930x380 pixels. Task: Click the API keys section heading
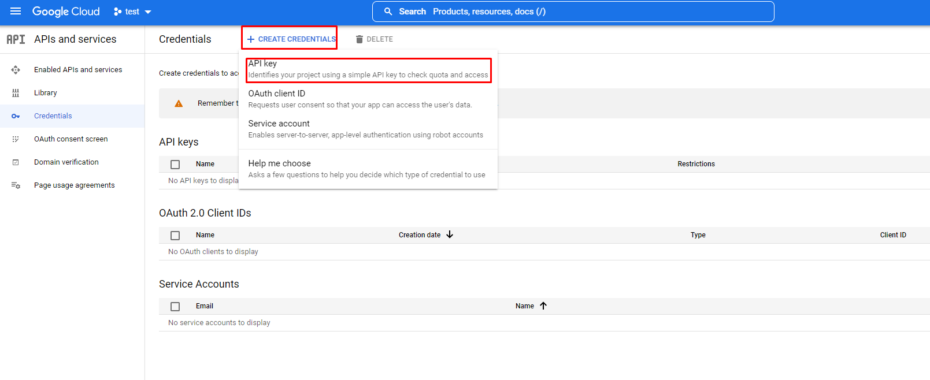(x=179, y=142)
